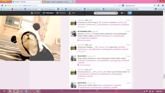The width and height of the screenshot is (165, 93).
Task: Open the Saya profile tab
Action: [x=72, y=13]
